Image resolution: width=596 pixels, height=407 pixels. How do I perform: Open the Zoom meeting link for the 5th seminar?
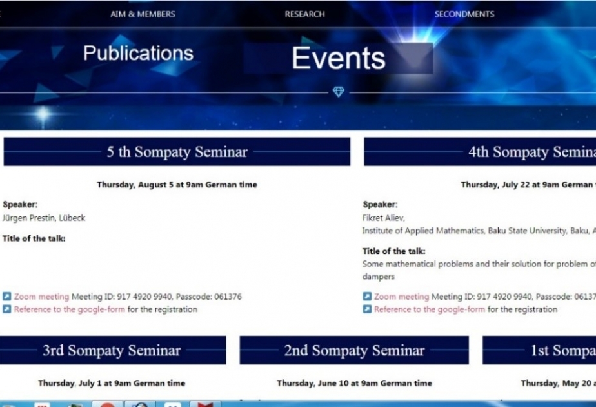pos(41,297)
